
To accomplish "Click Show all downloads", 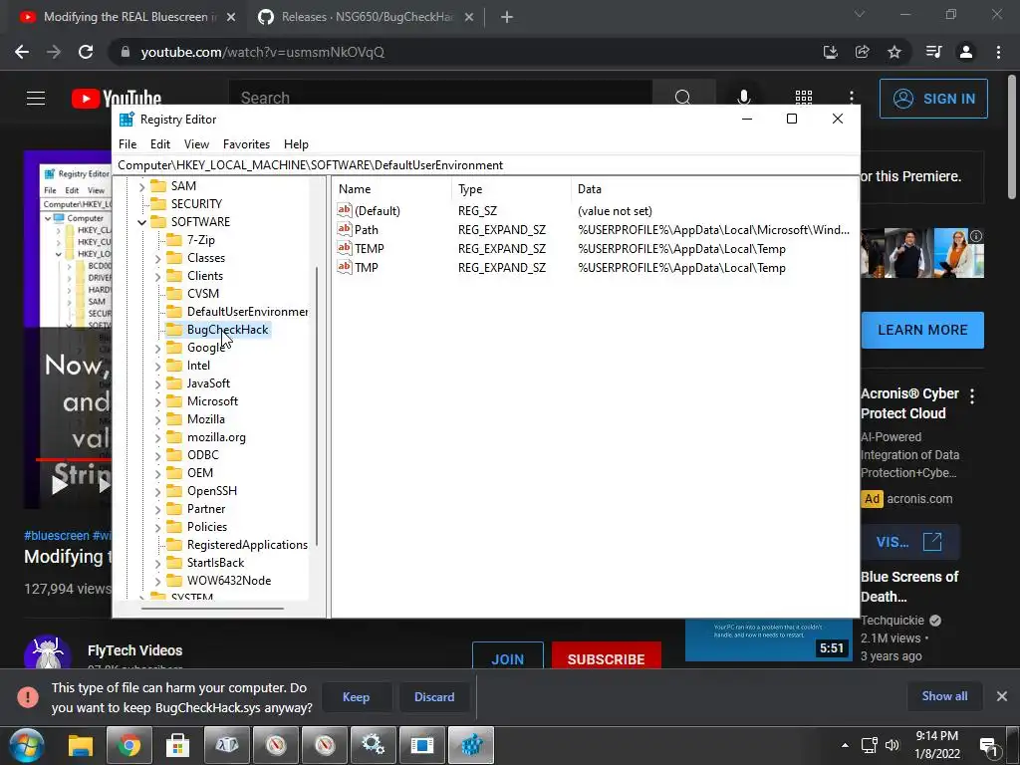I will tap(944, 696).
